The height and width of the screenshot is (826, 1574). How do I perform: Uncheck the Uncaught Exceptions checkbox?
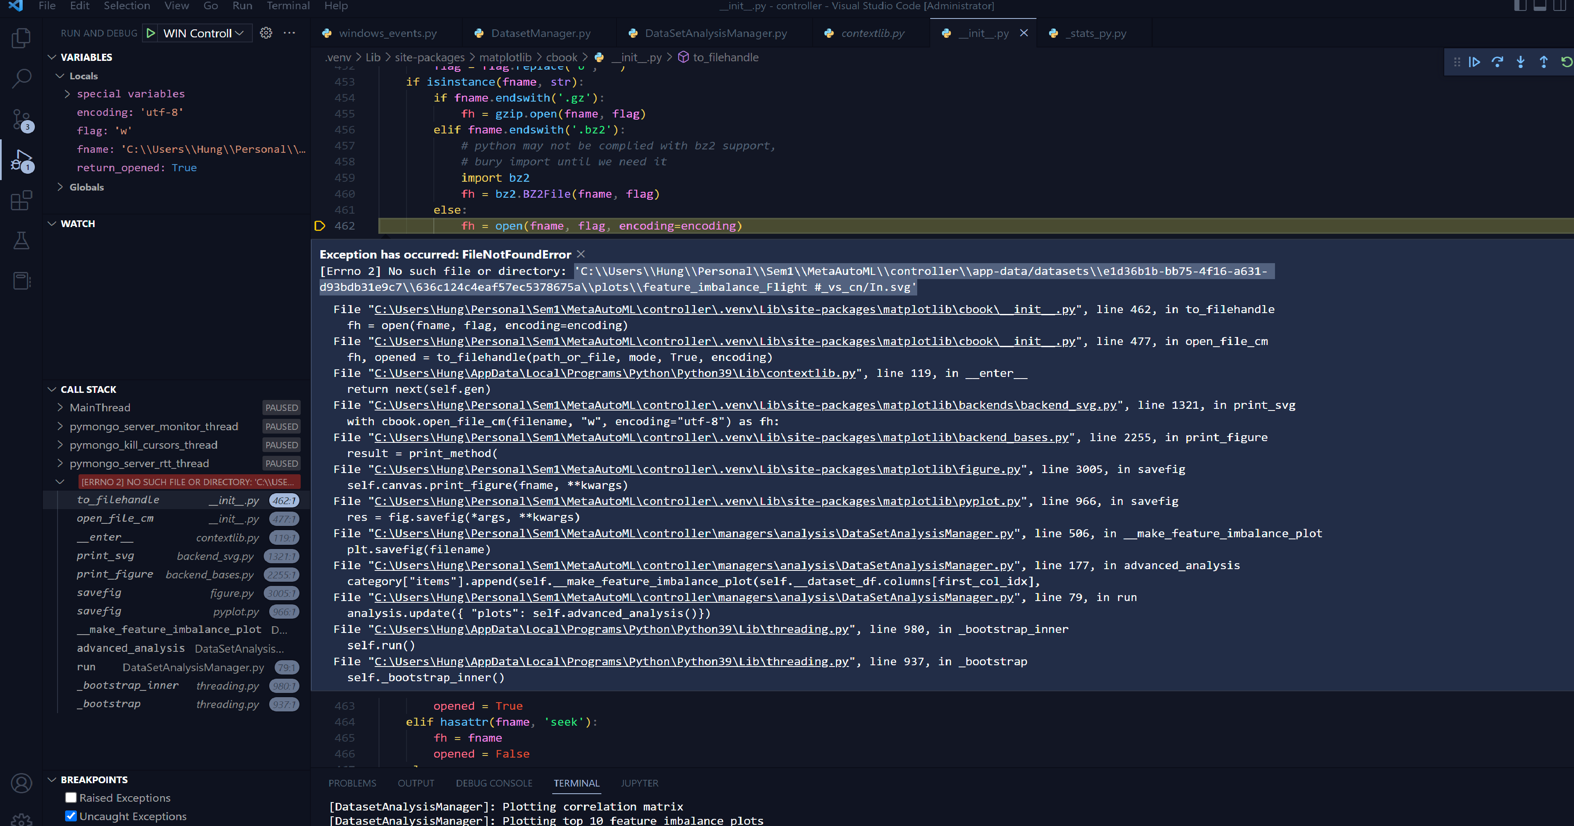pyautogui.click(x=71, y=816)
